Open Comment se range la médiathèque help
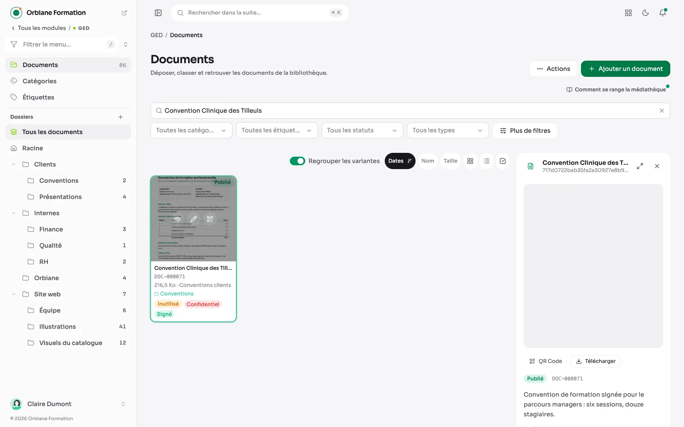Screen dimensions: 684x427 [x=616, y=90]
